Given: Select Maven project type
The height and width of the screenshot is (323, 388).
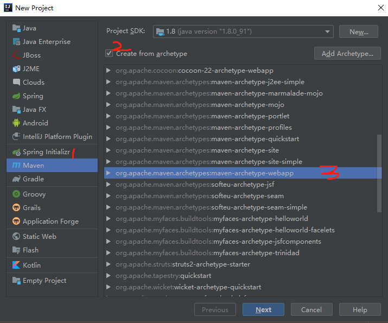Looking at the screenshot, I should [x=52, y=166].
